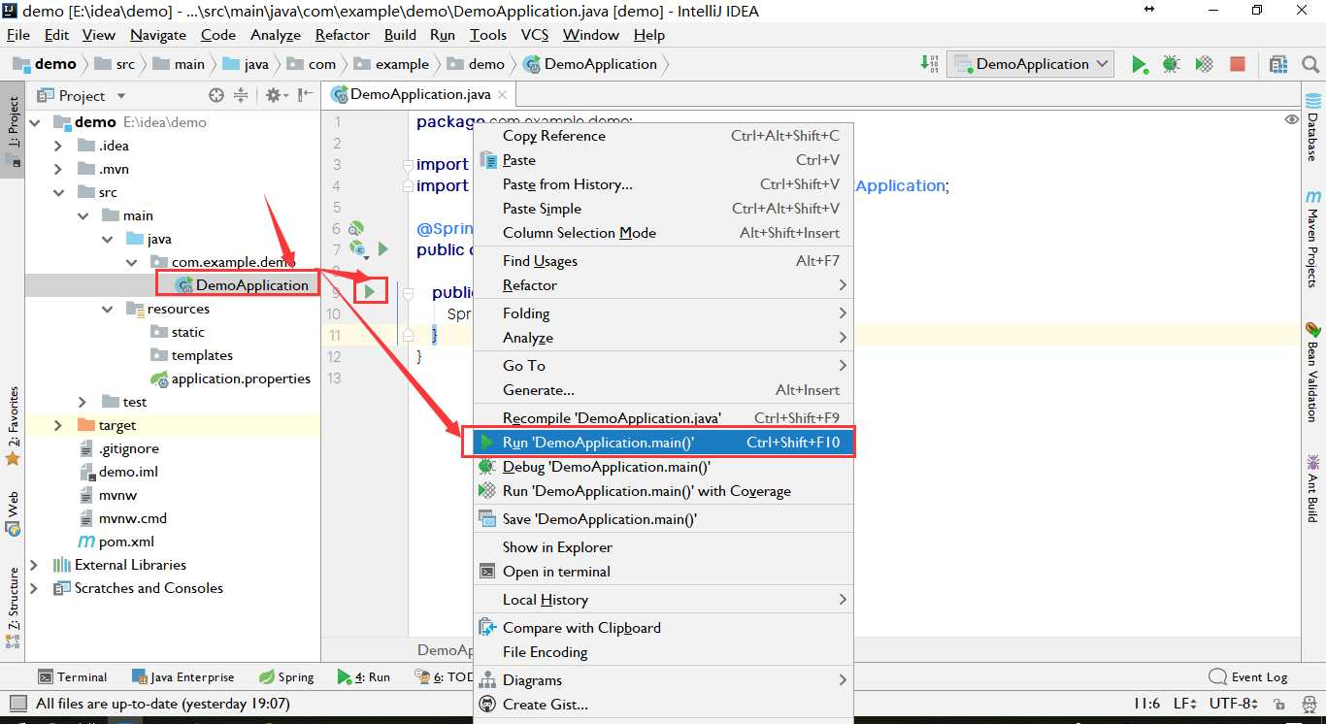Select Recompile 'DemoApplication.java' menu entry
This screenshot has width=1326, height=724.
pos(663,418)
